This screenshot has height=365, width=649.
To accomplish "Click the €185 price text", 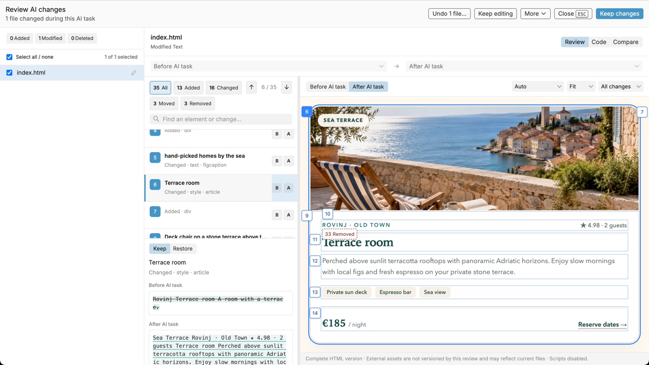I will 334,323.
